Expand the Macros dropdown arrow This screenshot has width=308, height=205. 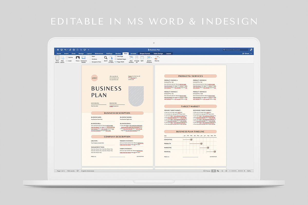(x=159, y=57)
